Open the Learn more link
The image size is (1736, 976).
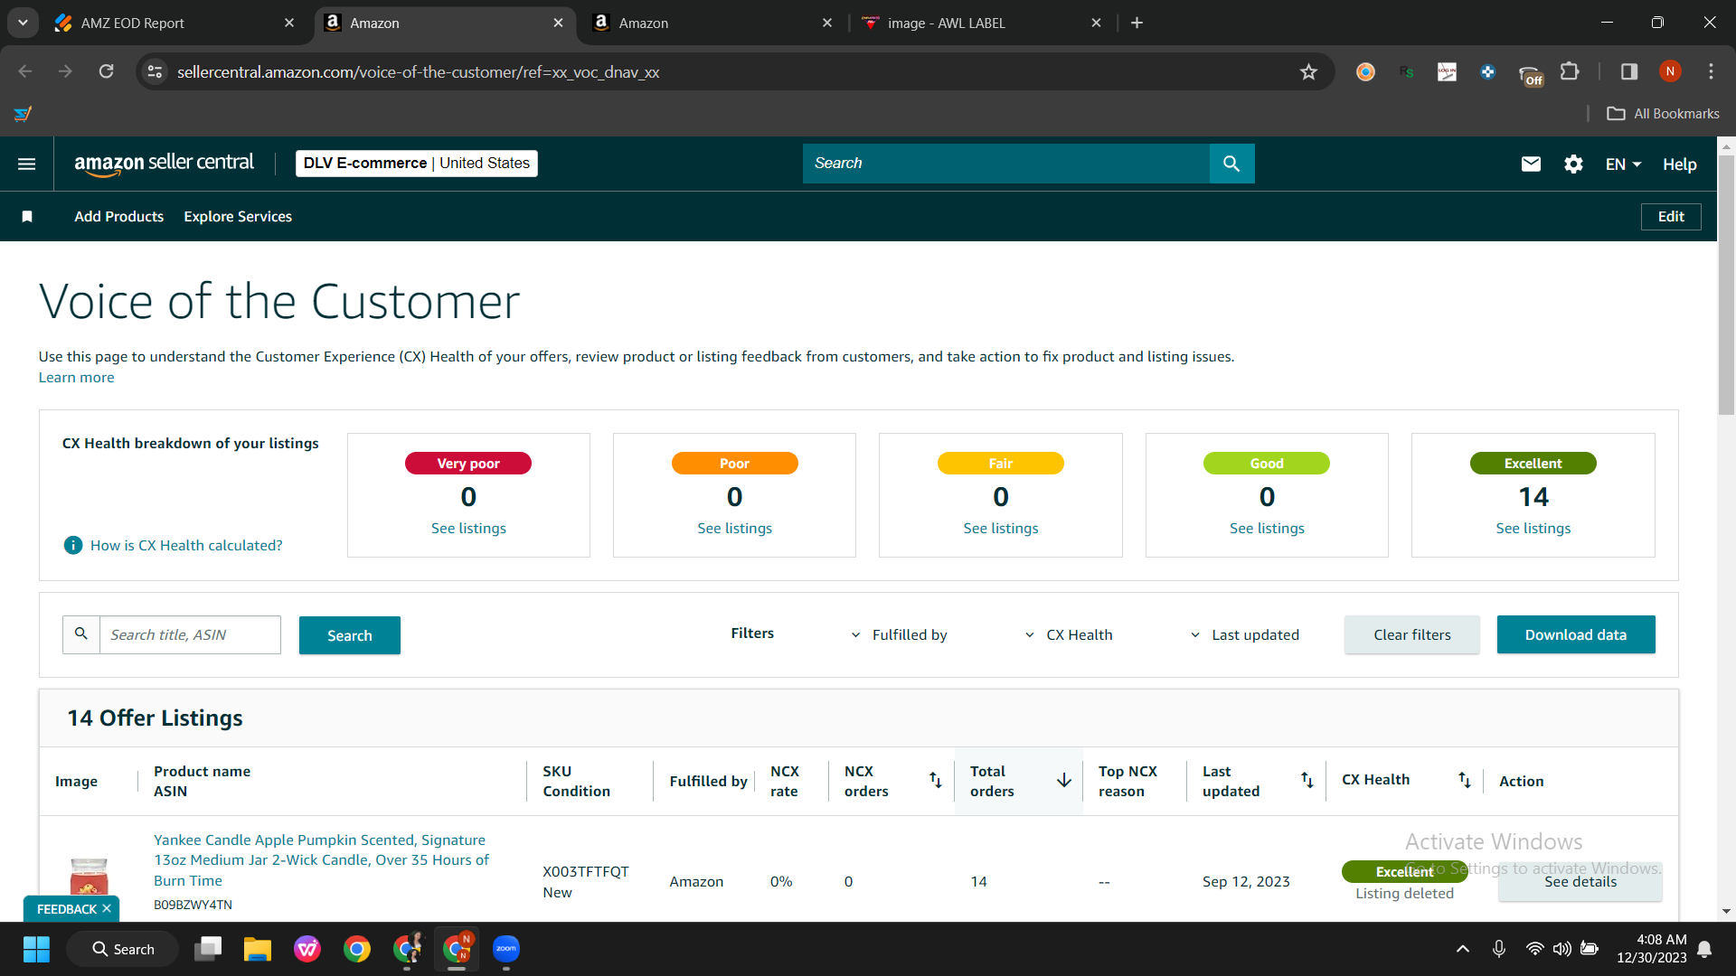(76, 377)
